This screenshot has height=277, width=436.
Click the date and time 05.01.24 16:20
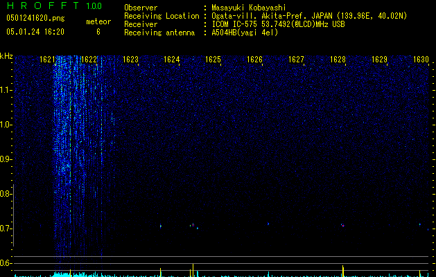point(35,32)
